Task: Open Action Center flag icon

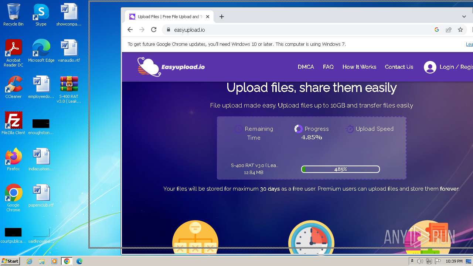Action: pos(438,261)
